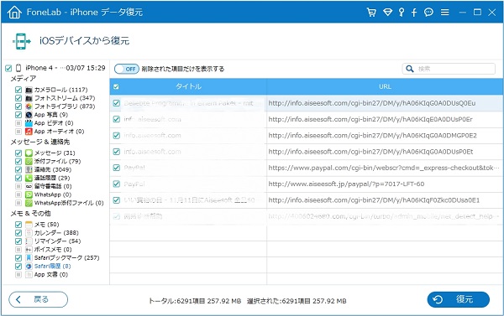The width and height of the screenshot is (504, 316).
Task: Click the key register icon
Action: tap(402, 13)
